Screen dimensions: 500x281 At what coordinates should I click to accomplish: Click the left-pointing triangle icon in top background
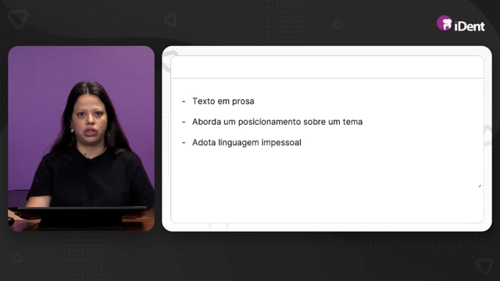click(x=170, y=20)
